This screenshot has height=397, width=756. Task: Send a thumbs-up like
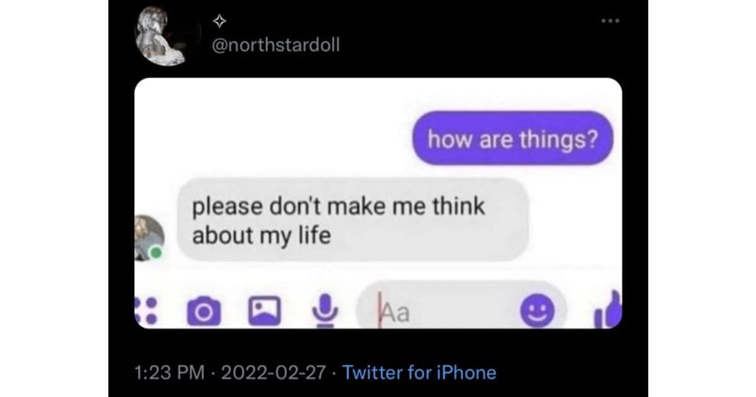click(x=608, y=310)
